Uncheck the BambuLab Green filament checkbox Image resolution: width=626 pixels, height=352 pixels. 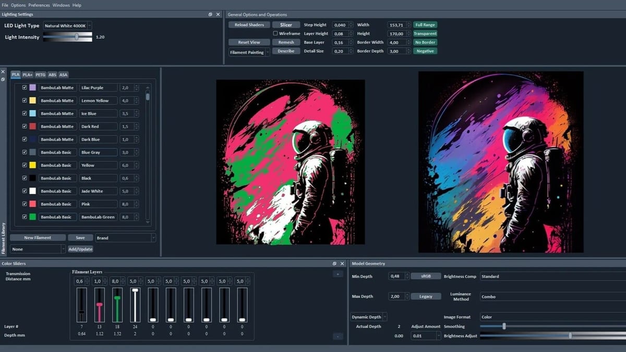pyautogui.click(x=25, y=217)
